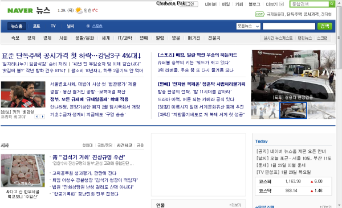Open the weather icon for 인천
The height and width of the screenshot is (208, 342).
[79, 10]
